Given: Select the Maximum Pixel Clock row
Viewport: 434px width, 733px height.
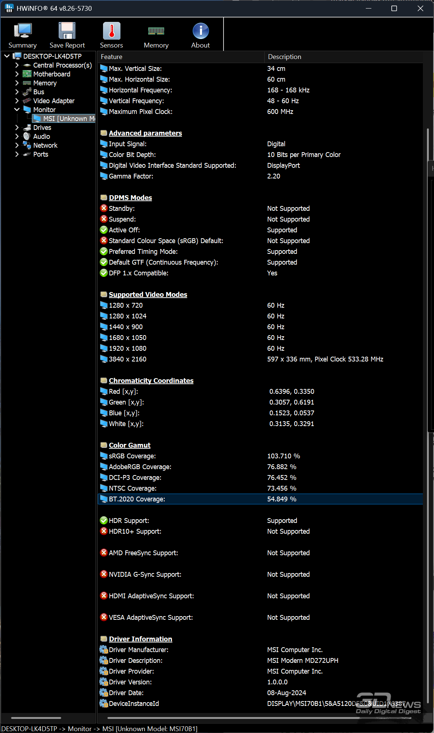Looking at the screenshot, I should (x=260, y=111).
